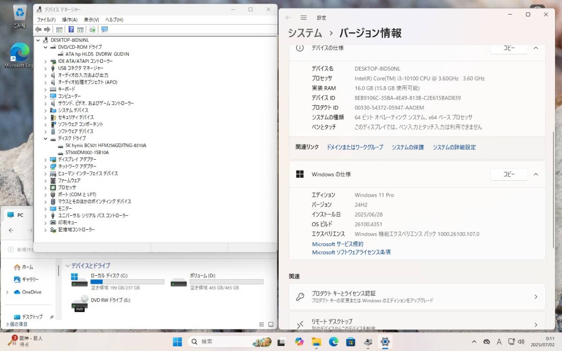Open Microsoft サービス規約 link
This screenshot has width=562, height=351.
click(x=337, y=244)
